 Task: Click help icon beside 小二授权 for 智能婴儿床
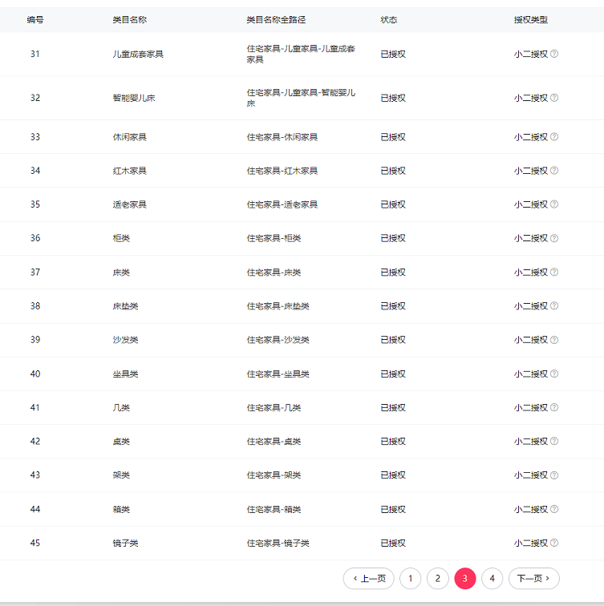click(x=554, y=98)
